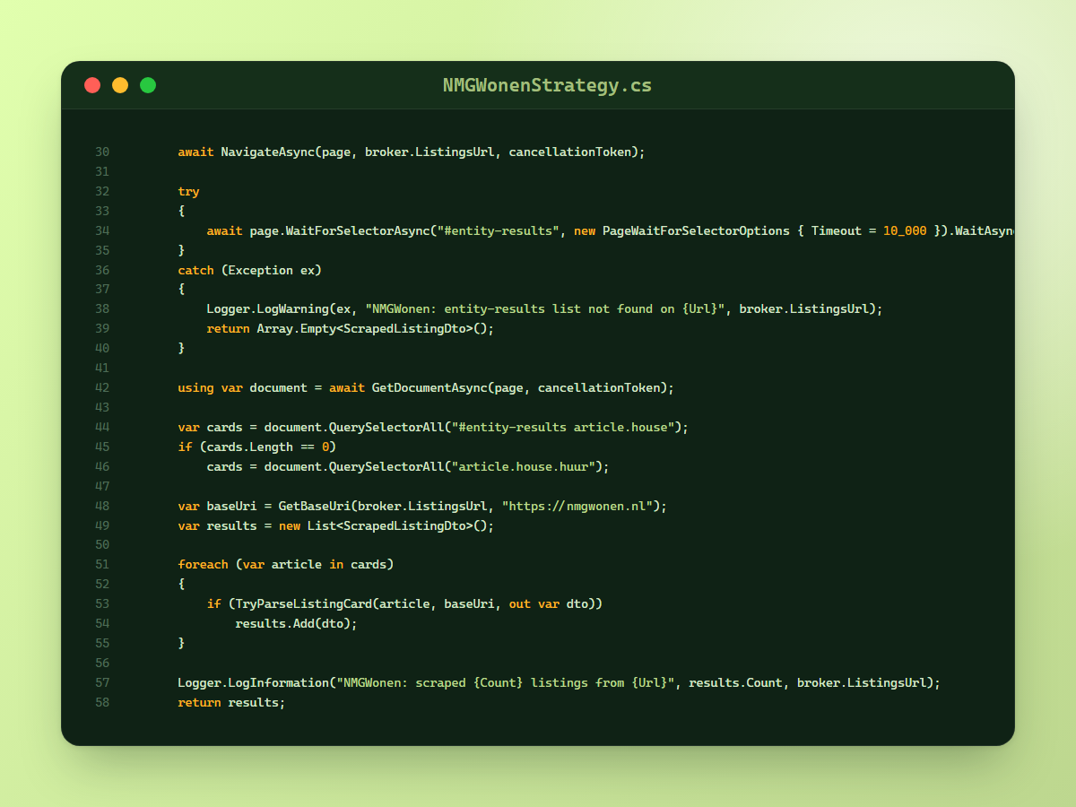The width and height of the screenshot is (1076, 807).
Task: Click results.Add(dto) on line 54
Action: [x=292, y=624]
